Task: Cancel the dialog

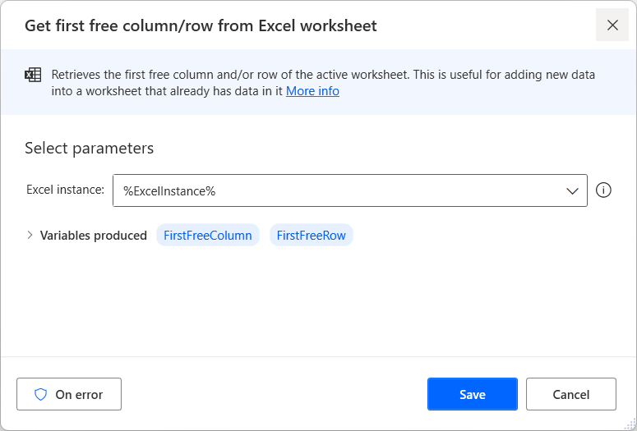Action: coord(571,394)
